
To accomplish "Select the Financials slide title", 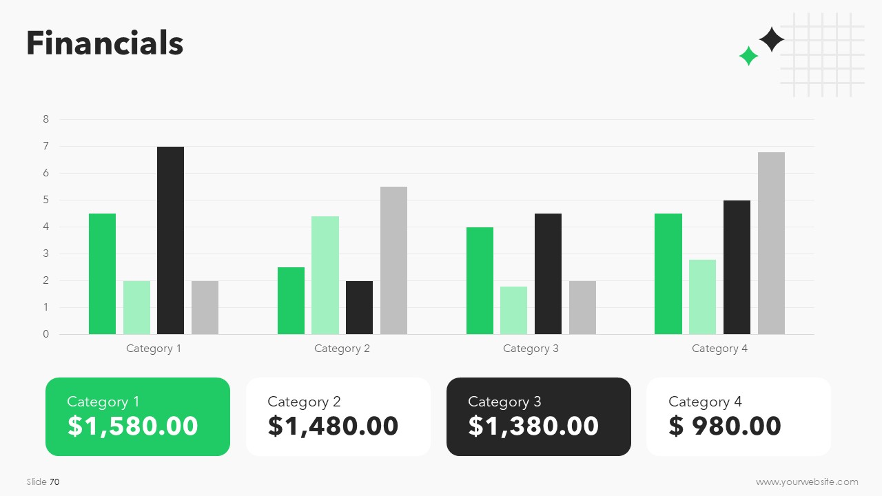I will click(105, 43).
